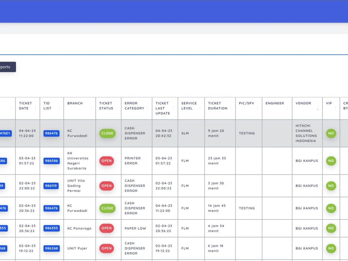
Task: Click VIP NO badge for TID 986119 row
Action: [x=331, y=186]
